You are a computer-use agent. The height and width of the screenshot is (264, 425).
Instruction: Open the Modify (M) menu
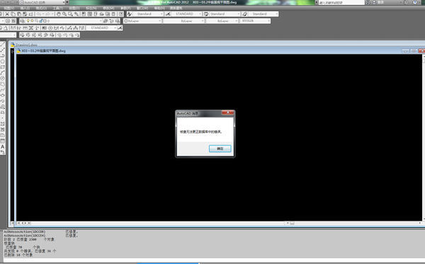(108, 8)
